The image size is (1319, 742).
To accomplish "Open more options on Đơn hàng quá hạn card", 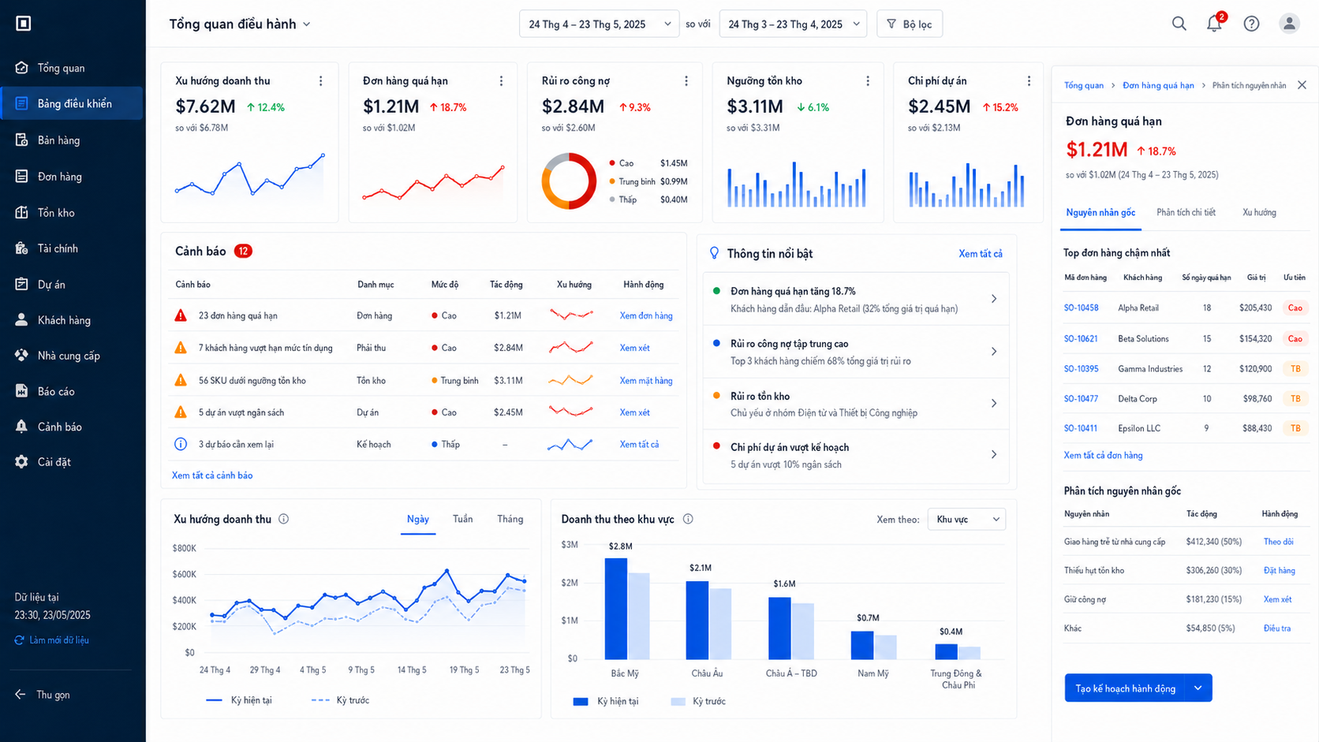I will (x=501, y=81).
